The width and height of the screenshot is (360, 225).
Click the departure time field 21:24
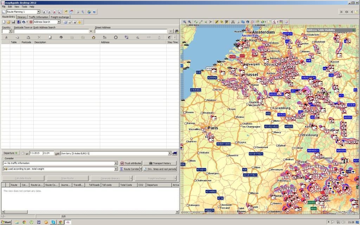coord(48,153)
